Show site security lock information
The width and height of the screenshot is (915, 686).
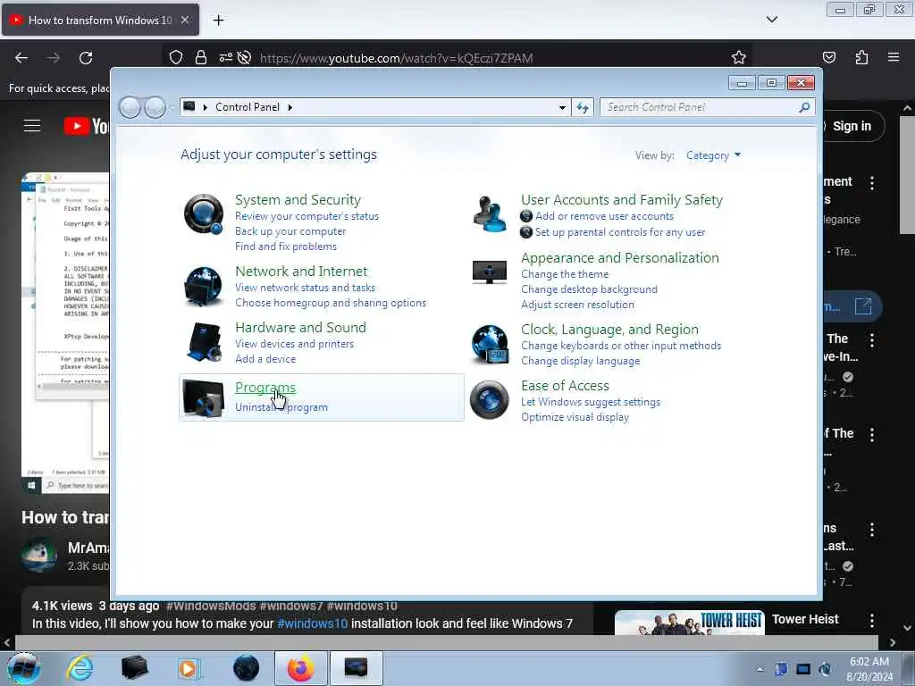pyautogui.click(x=201, y=57)
